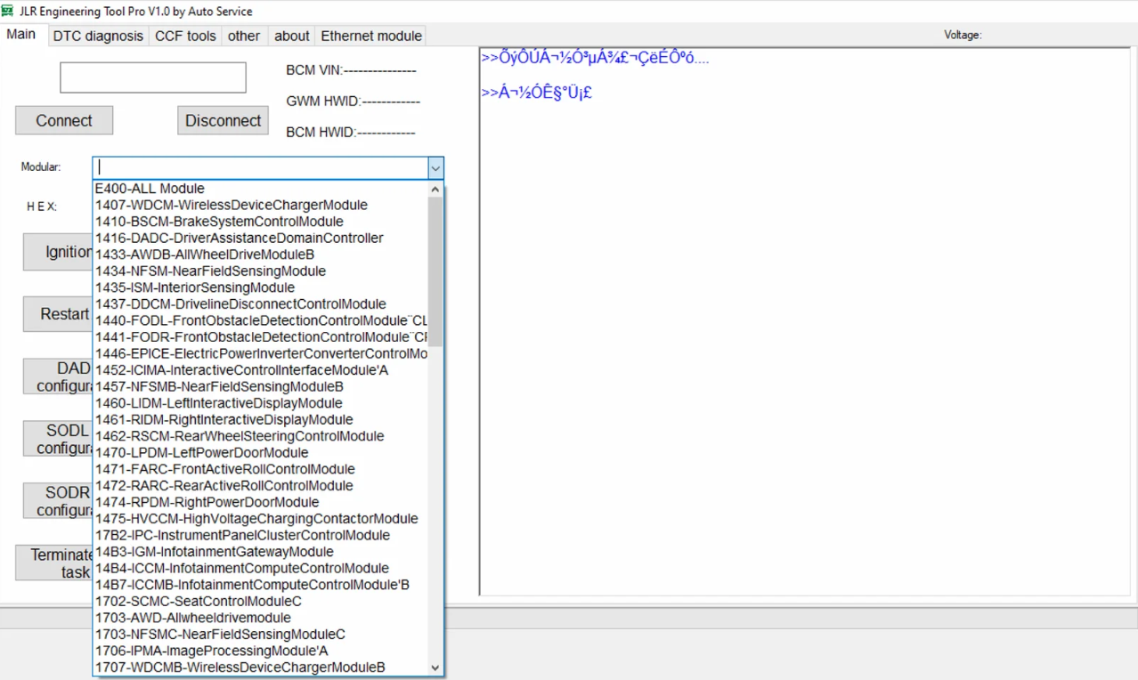Screen dimensions: 1138x680
Task: Select 1470-LPDM-LeftPowerDoorModule
Action: [x=260, y=452]
